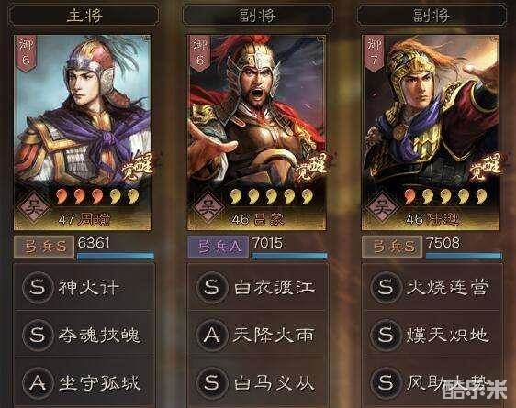
Task: Tap the 火烧连营 S-rank circle icon
Action: click(386, 287)
